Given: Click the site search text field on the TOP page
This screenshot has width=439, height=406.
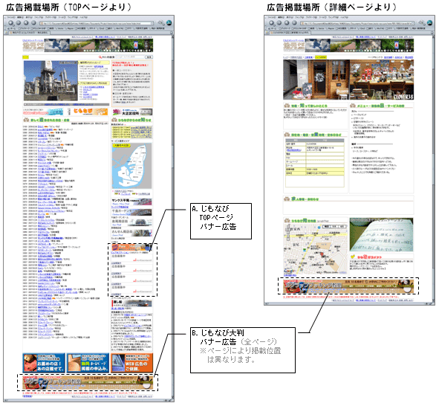Looking at the screenshot, I should pyautogui.click(x=130, y=57).
